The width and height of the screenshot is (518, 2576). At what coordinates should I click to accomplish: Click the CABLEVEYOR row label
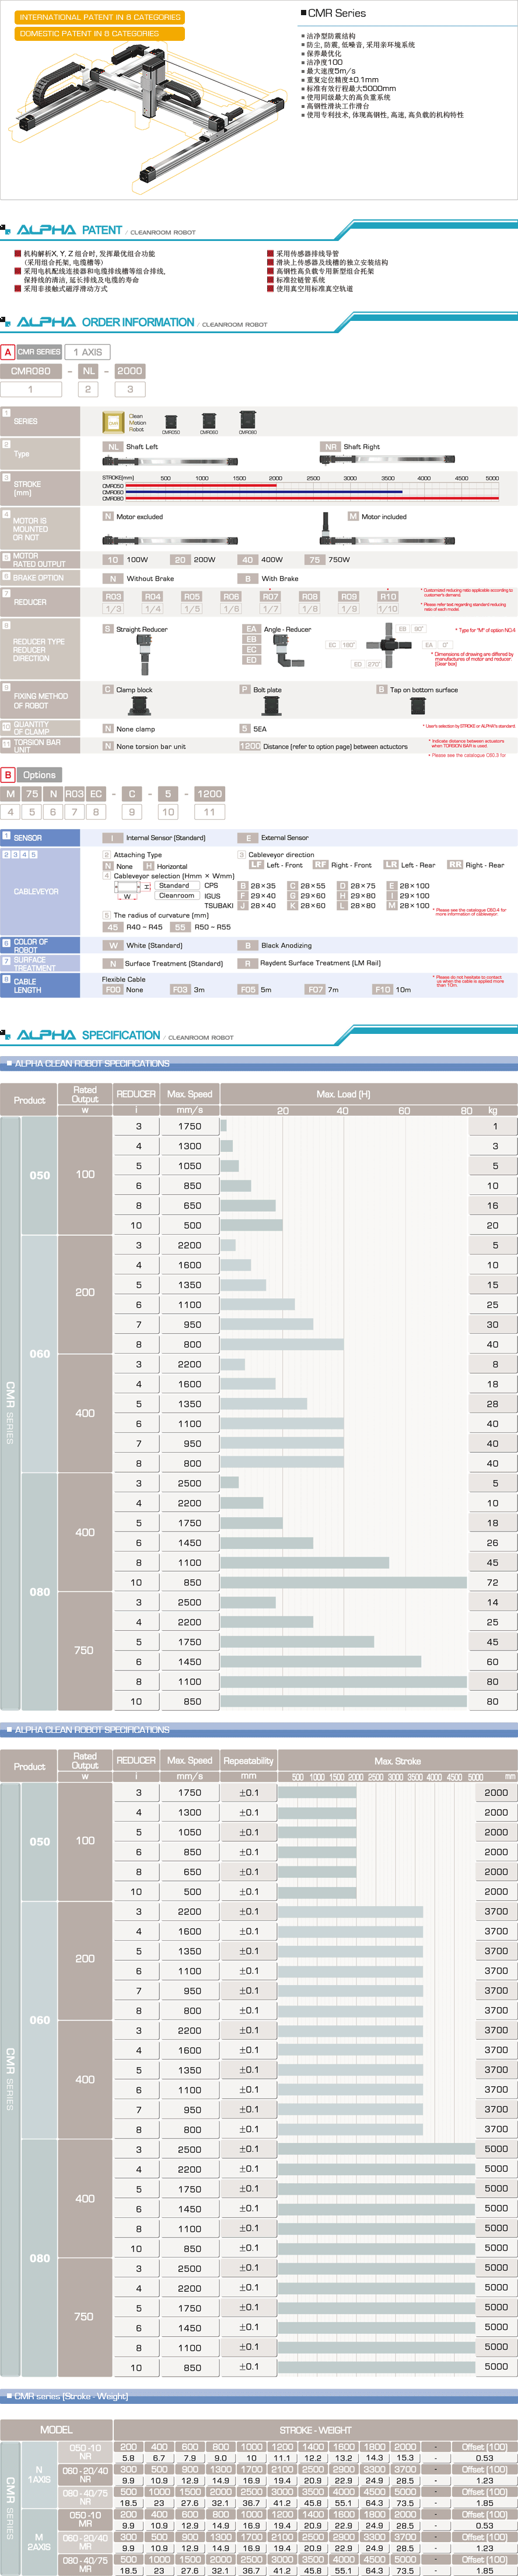pos(36,892)
